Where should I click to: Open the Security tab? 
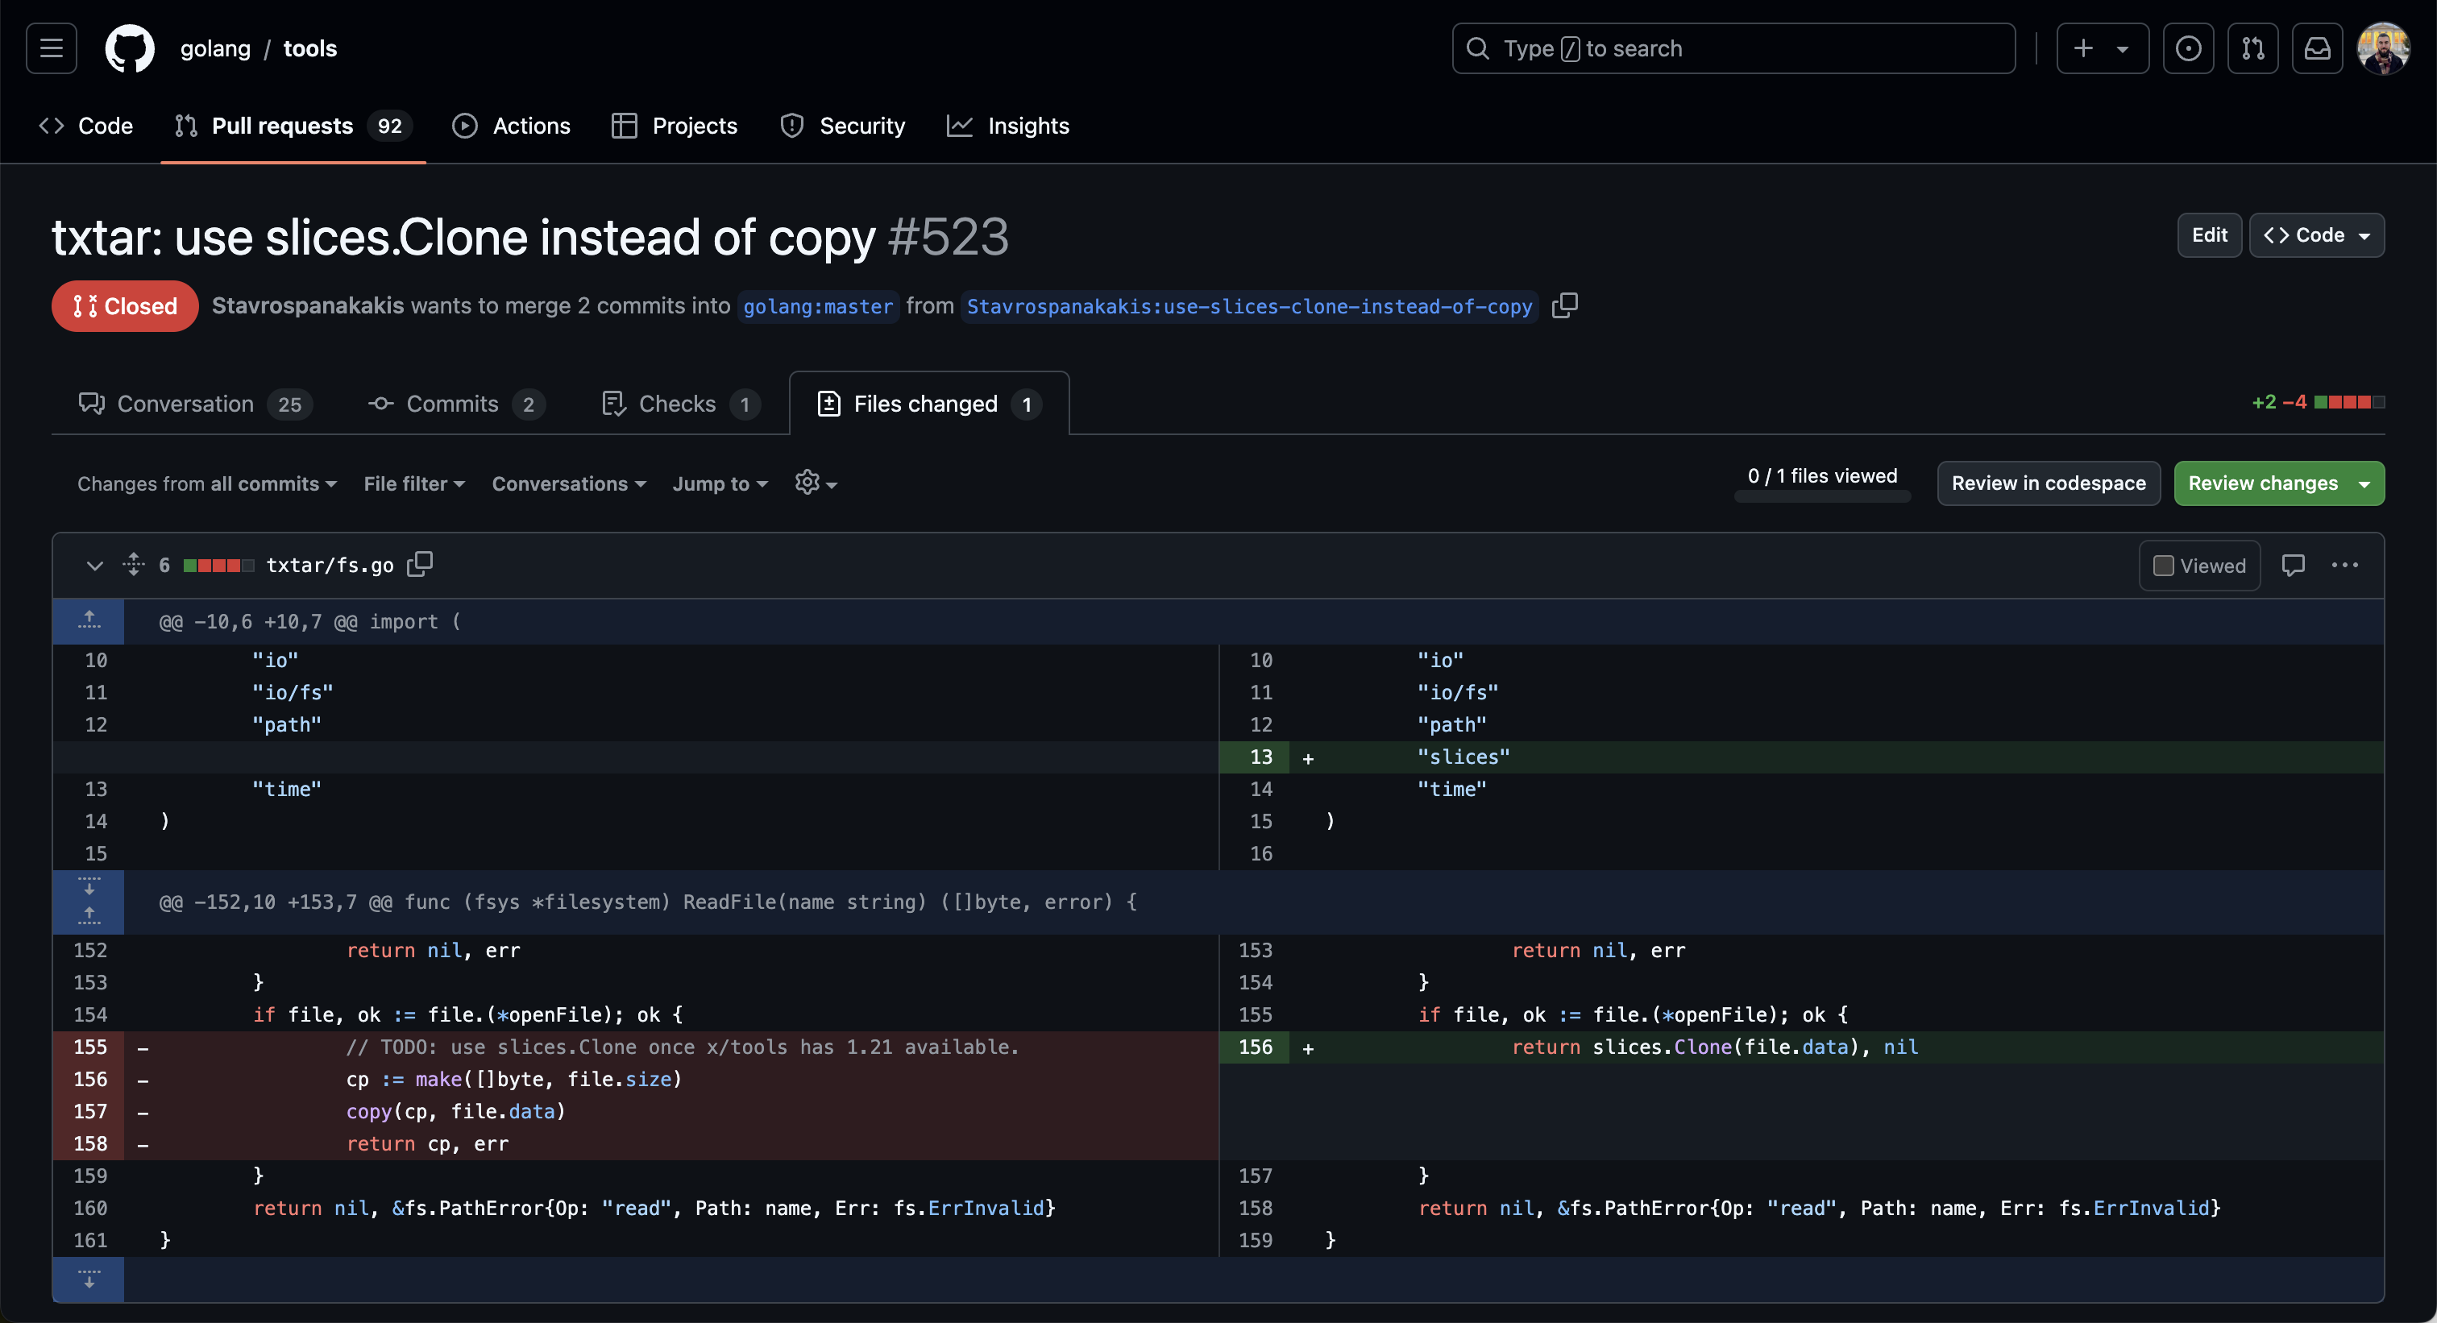tap(842, 126)
